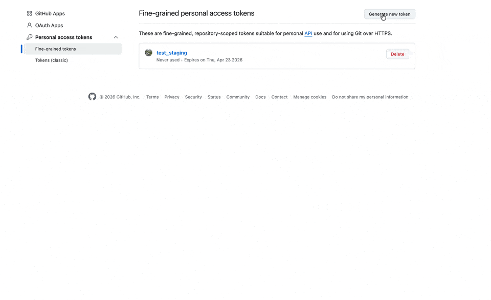Visit the Privacy footer link
491x300 pixels.
pos(172,97)
